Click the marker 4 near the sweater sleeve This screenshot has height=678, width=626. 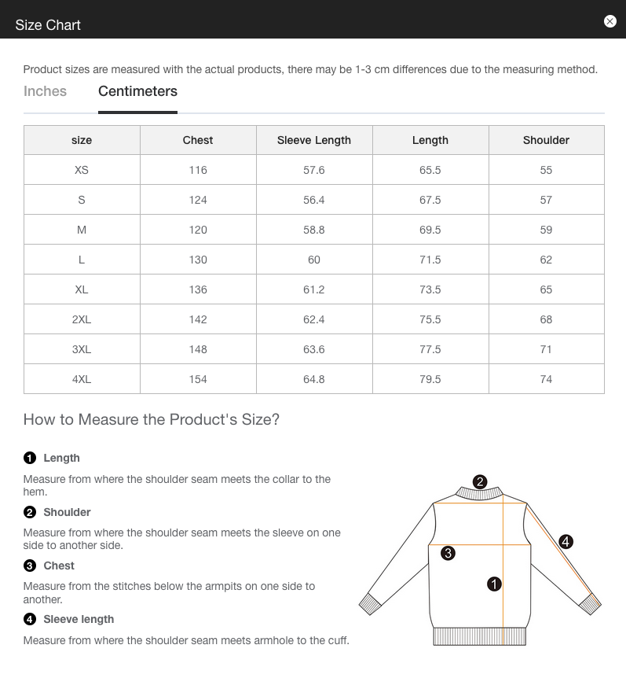tap(565, 540)
